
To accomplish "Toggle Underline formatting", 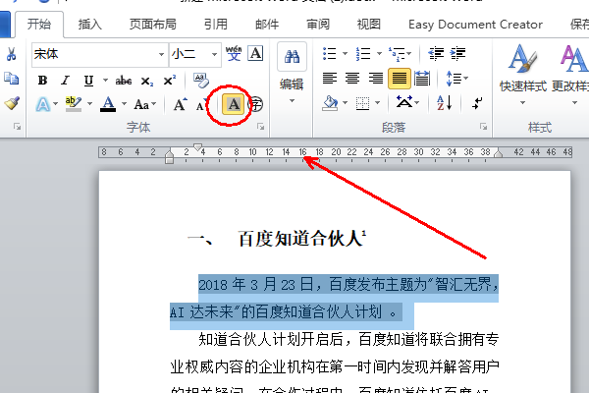I will point(88,81).
